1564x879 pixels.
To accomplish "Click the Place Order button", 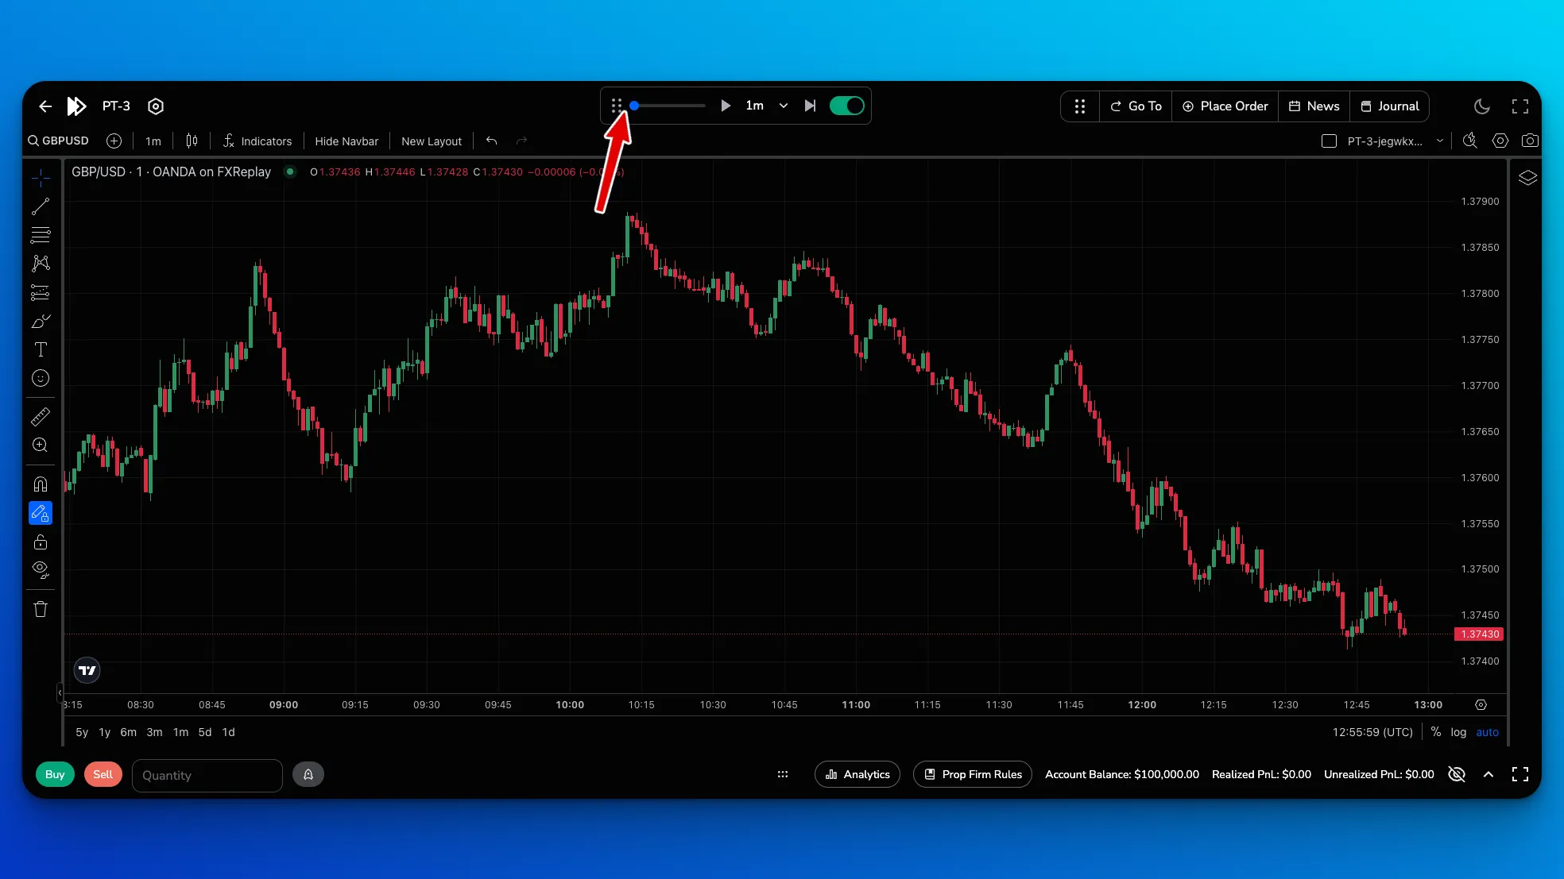I will point(1225,106).
